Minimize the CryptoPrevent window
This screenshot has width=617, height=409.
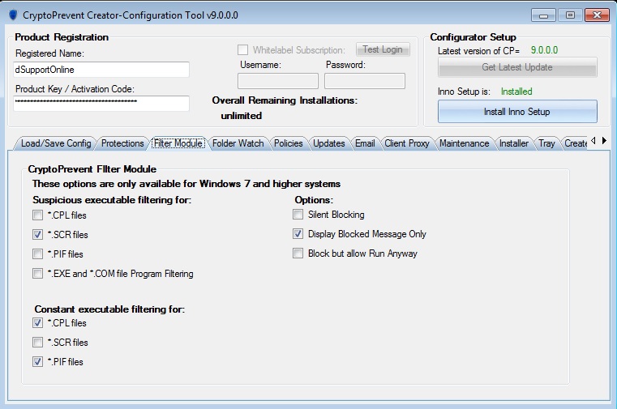point(543,15)
